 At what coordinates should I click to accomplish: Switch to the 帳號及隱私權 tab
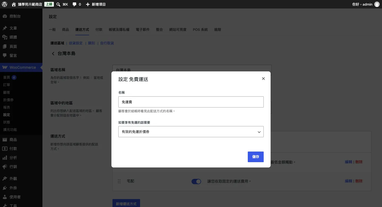coord(119,30)
